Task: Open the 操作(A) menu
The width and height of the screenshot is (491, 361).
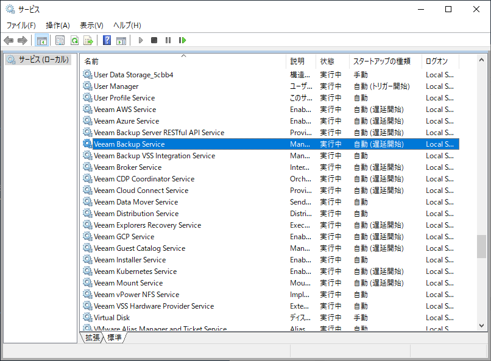Action: coord(58,26)
